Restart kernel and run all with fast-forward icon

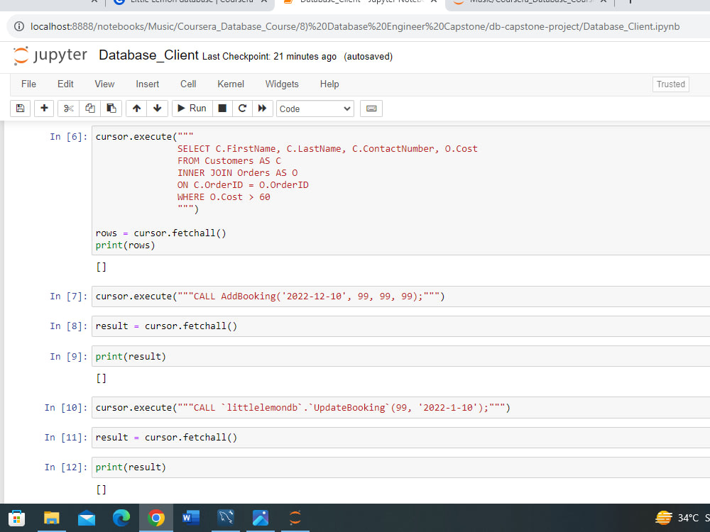coord(262,108)
